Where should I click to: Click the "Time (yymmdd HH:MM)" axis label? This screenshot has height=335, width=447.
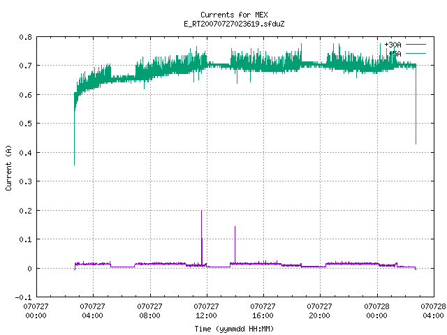(234, 329)
